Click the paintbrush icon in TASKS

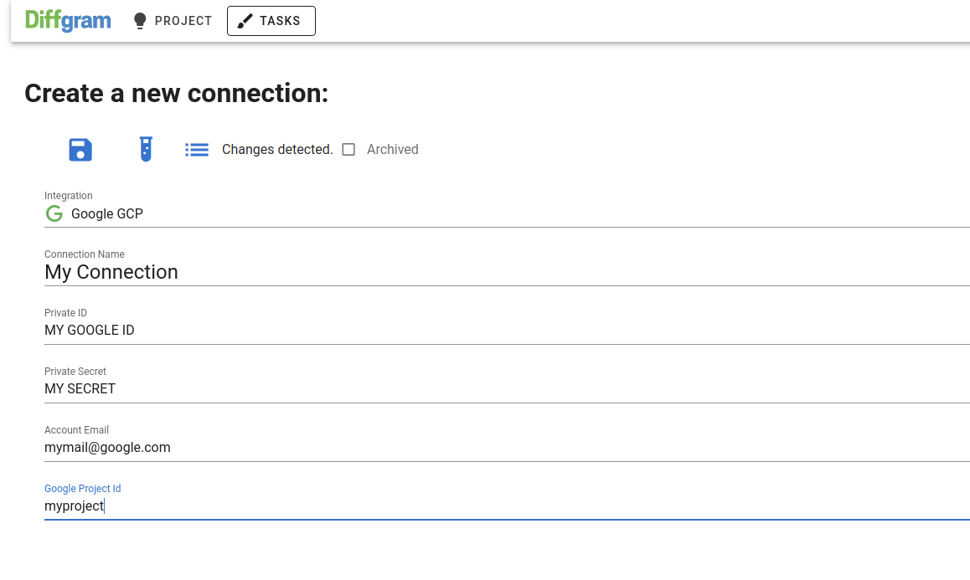click(x=245, y=21)
